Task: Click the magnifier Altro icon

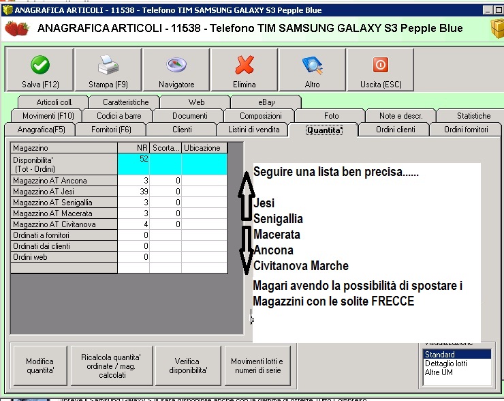Action: click(313, 65)
